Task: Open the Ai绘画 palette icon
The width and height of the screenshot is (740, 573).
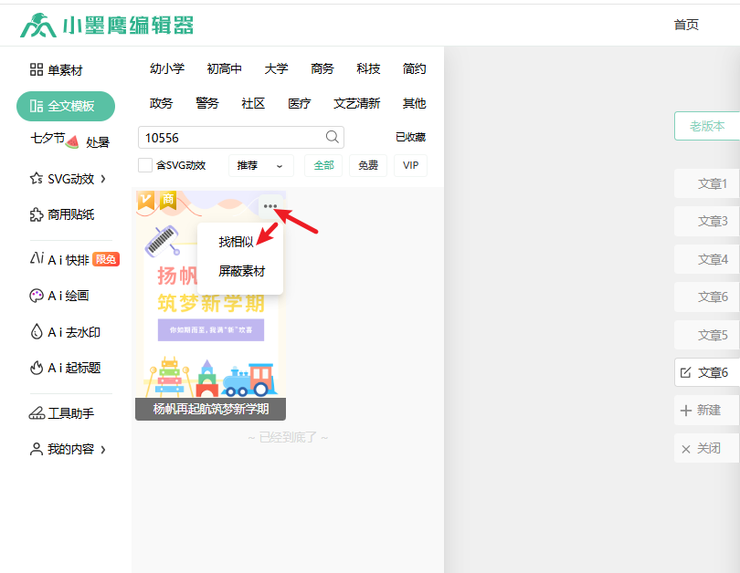Action: click(x=37, y=296)
